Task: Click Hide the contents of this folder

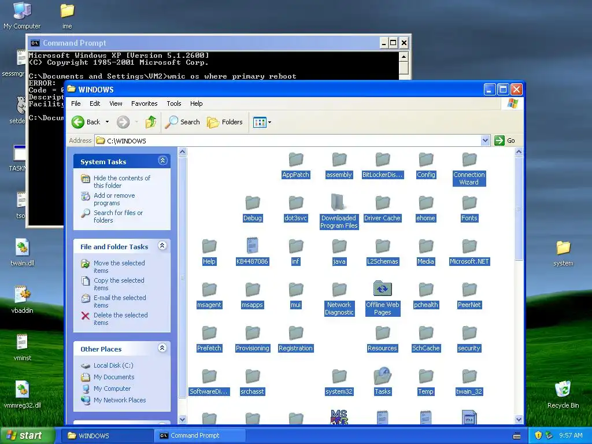Action: pyautogui.click(x=122, y=182)
